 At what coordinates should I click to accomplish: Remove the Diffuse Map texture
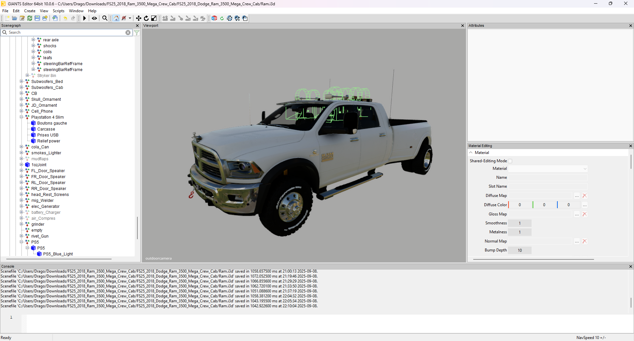tap(585, 196)
